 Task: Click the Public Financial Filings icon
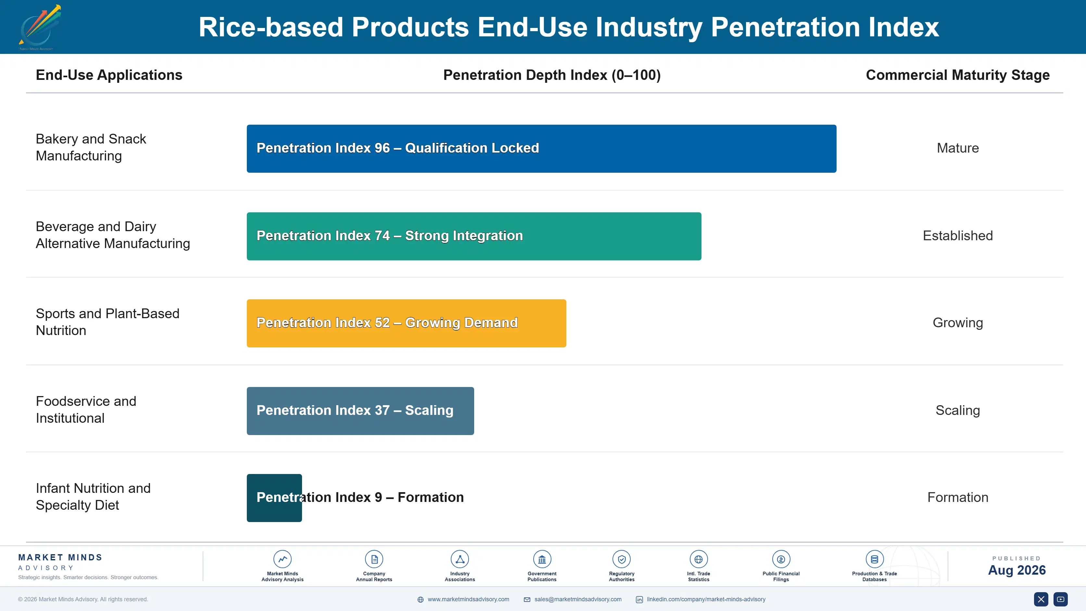(781, 559)
